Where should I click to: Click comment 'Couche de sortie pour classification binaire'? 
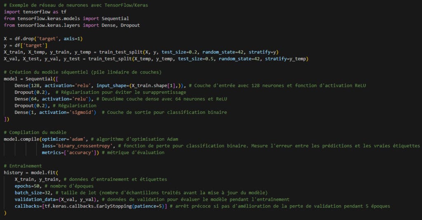point(167,113)
